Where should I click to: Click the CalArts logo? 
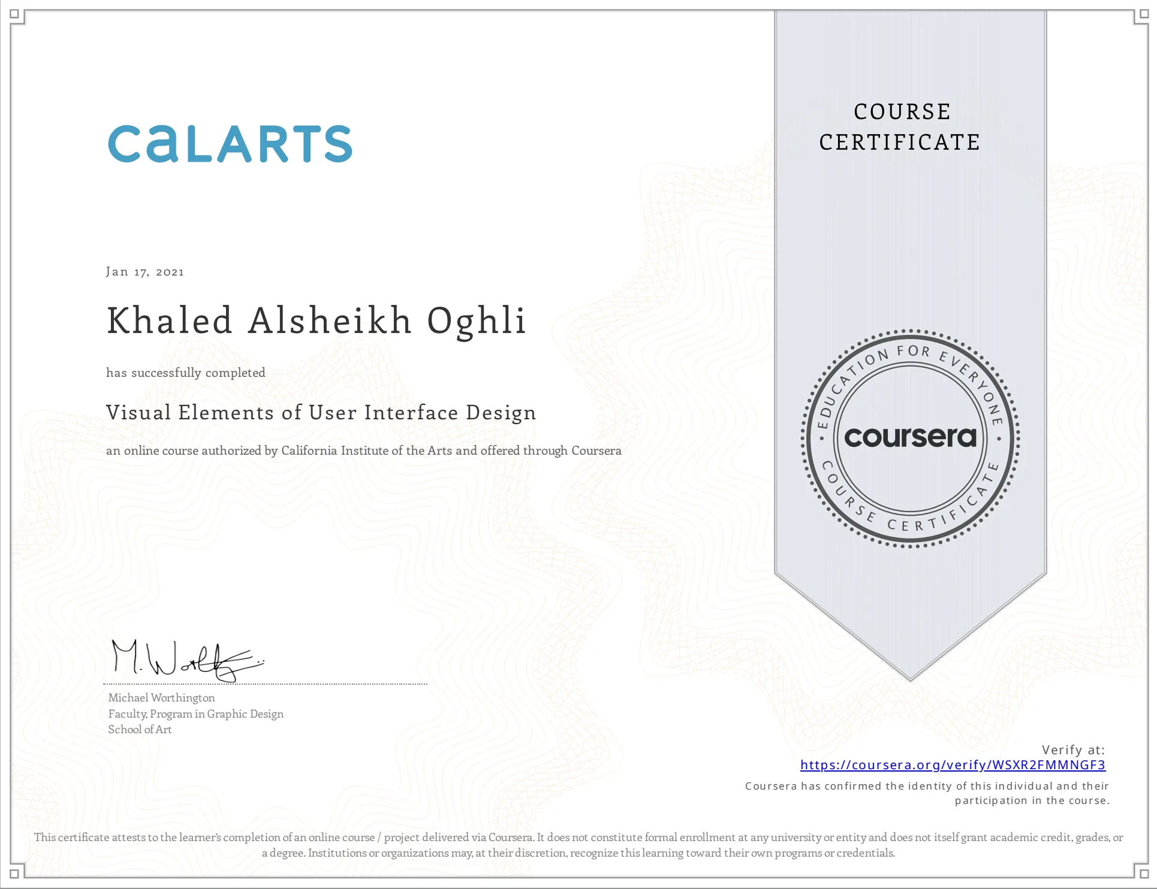point(230,144)
